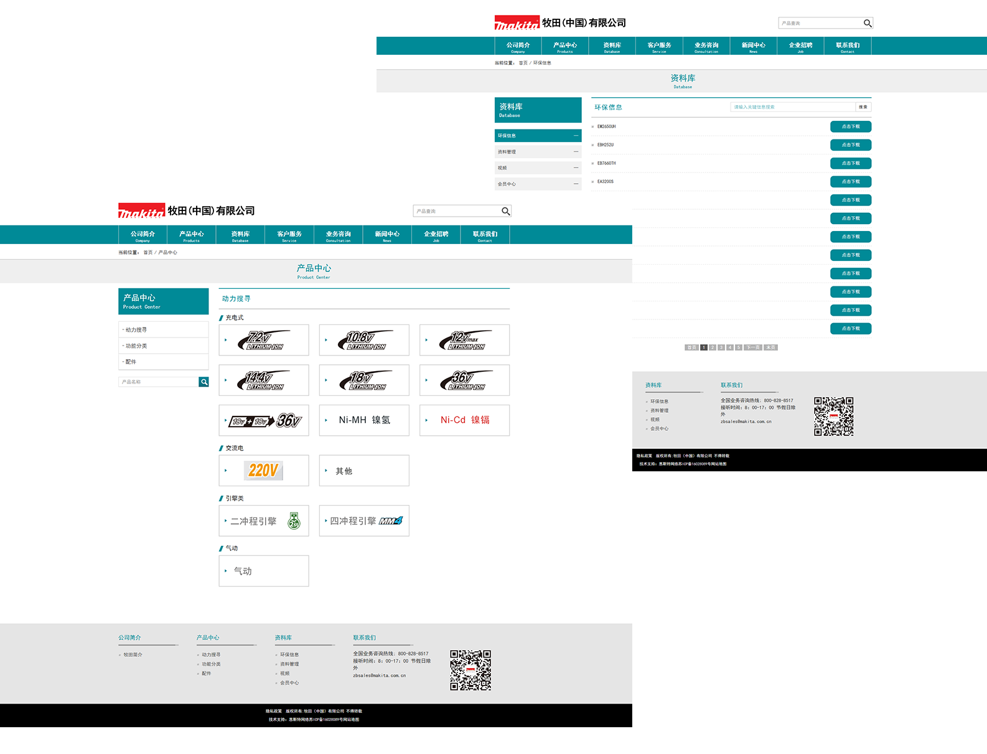Select 配件 in the Product Center sidebar
This screenshot has width=987, height=754.
131,362
